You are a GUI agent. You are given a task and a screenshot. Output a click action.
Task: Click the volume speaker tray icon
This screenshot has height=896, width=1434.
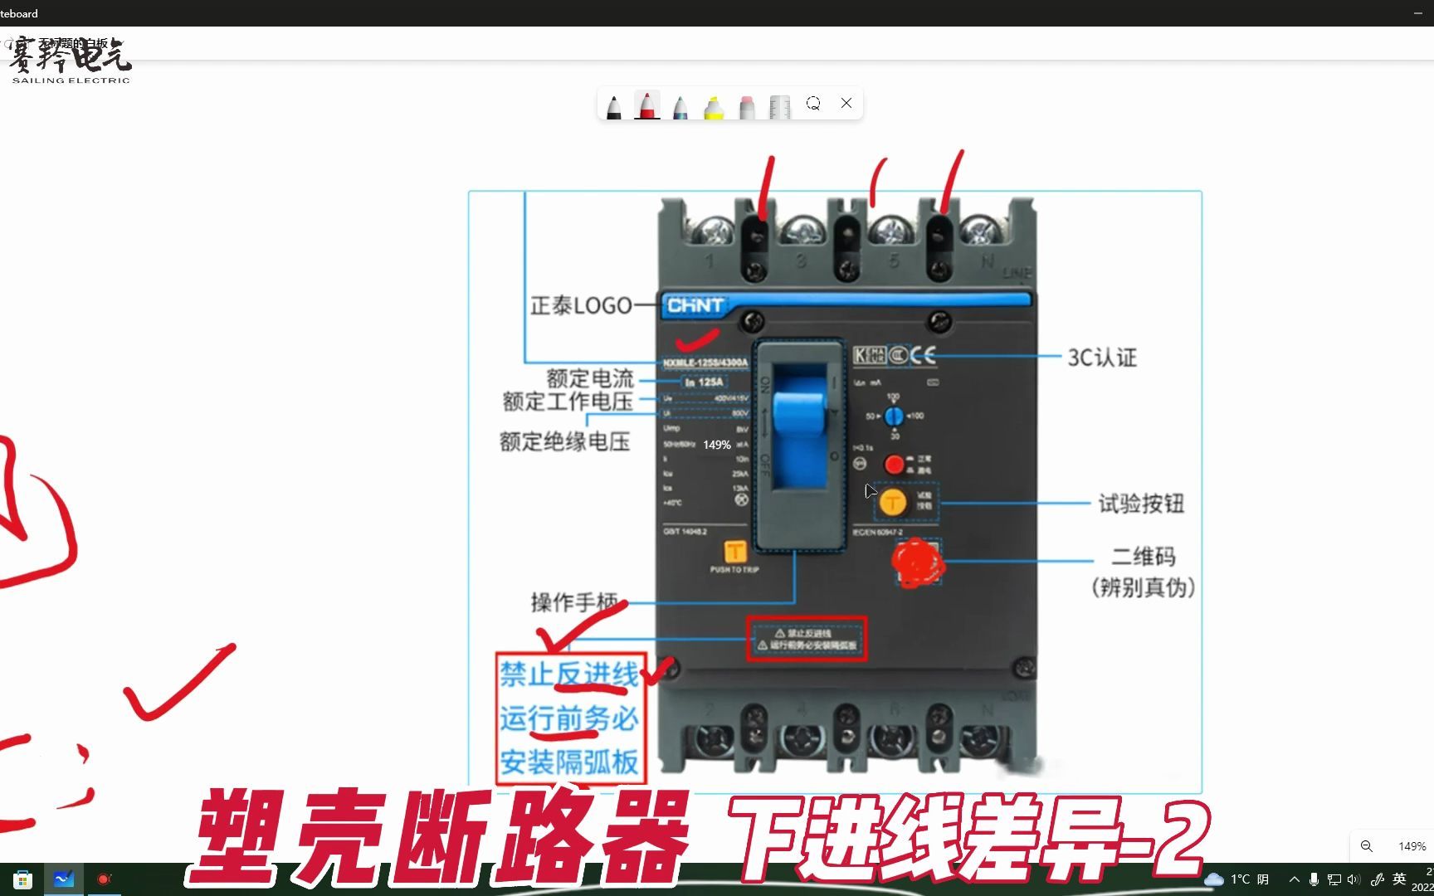tap(1354, 879)
